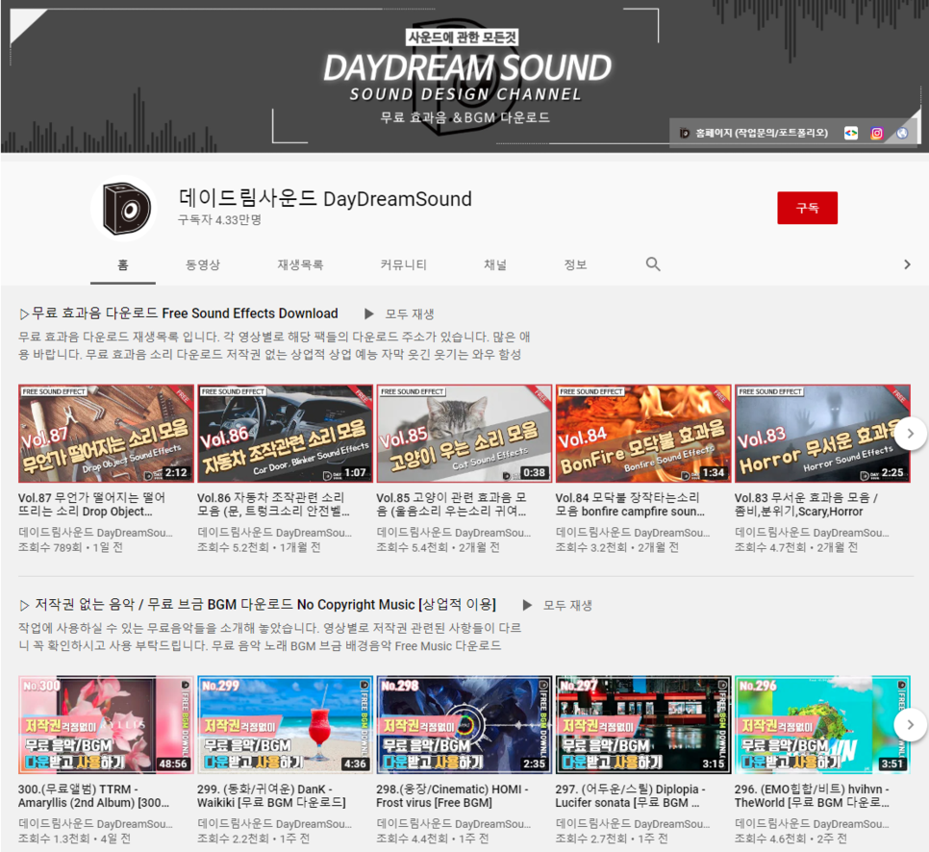Click channel name under Vol.85 video
The width and height of the screenshot is (929, 852).
pyautogui.click(x=454, y=533)
